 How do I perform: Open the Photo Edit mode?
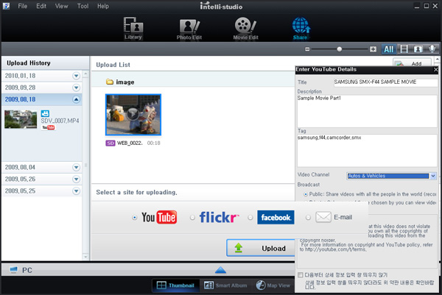pyautogui.click(x=189, y=29)
